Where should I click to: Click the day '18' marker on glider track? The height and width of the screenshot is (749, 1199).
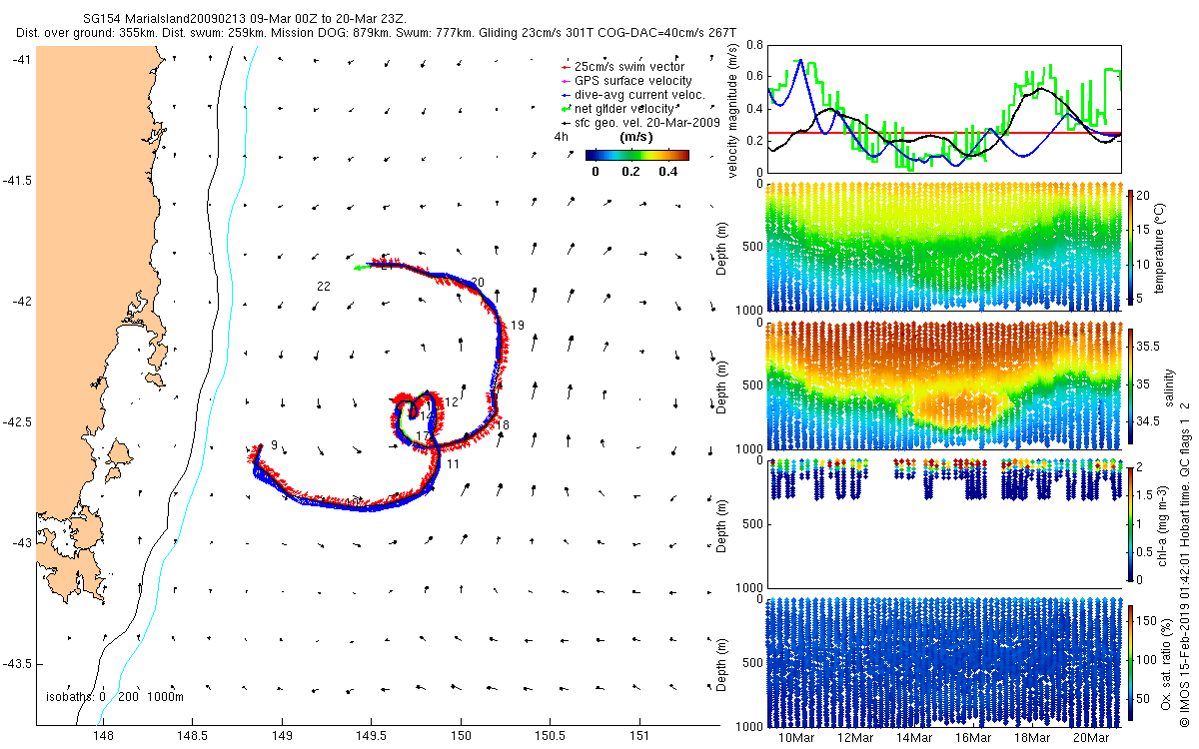(x=504, y=425)
